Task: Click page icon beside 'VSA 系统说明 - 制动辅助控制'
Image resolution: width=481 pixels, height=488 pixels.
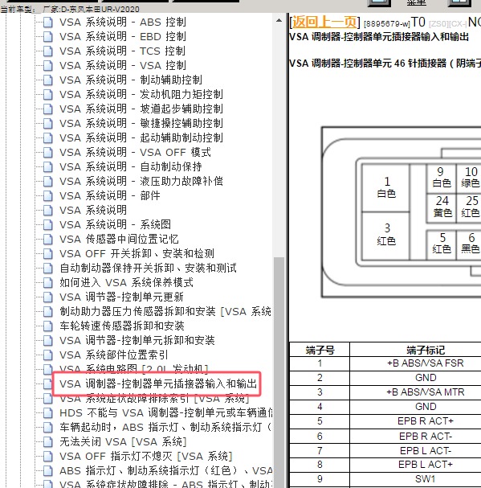Action: tap(48, 80)
